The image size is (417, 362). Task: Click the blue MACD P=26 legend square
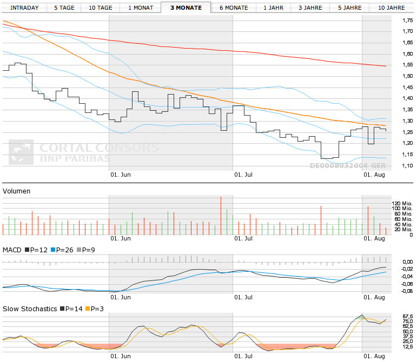[x=53, y=250]
